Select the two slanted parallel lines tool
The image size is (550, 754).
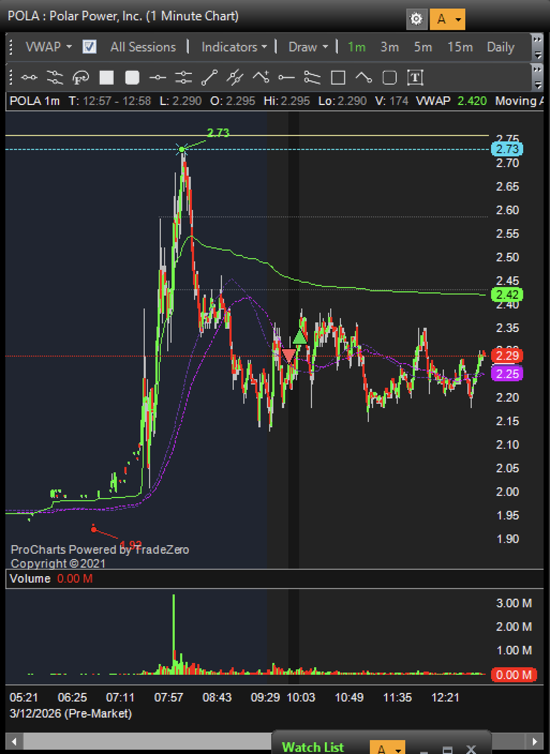click(312, 77)
